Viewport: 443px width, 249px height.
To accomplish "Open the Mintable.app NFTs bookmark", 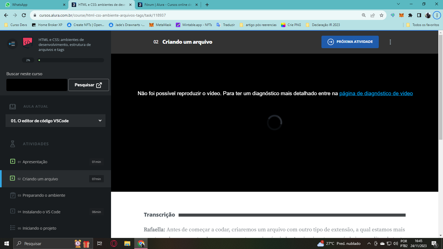I will pos(194,25).
